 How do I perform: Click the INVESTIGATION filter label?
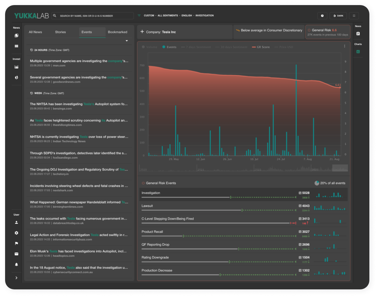[204, 16]
